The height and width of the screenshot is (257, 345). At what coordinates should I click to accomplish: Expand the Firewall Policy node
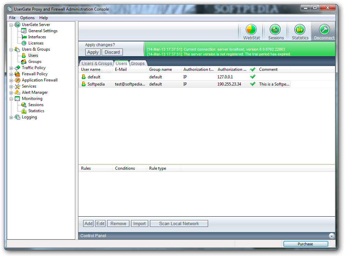(x=11, y=74)
